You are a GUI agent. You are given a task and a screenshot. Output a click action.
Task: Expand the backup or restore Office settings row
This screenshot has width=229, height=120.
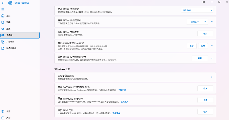click(212, 46)
